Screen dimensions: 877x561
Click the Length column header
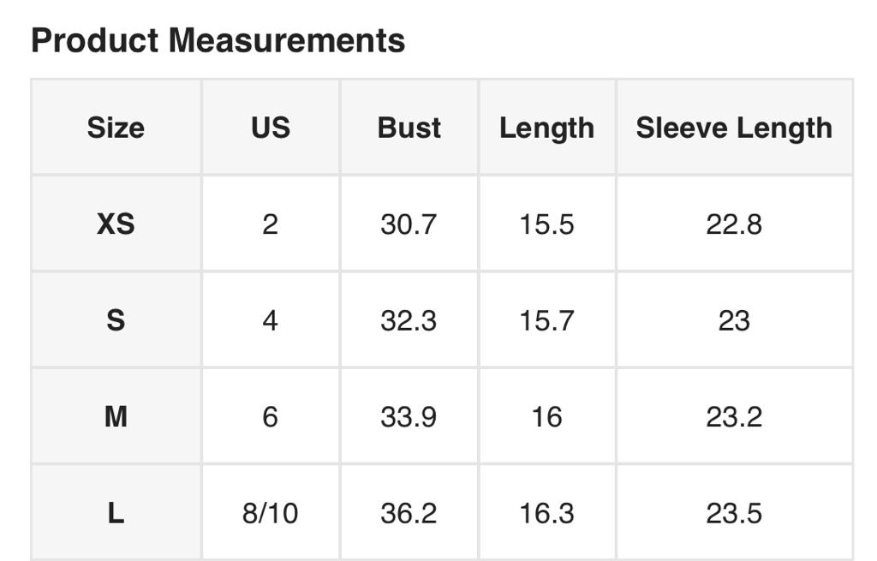[x=546, y=128]
